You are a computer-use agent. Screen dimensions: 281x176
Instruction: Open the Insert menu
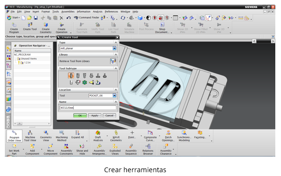click(x=36, y=12)
